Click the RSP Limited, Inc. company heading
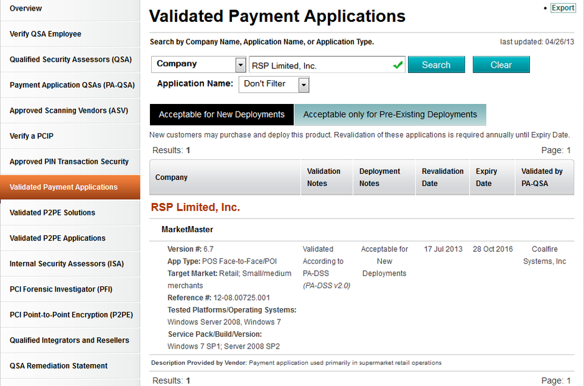 coord(195,207)
